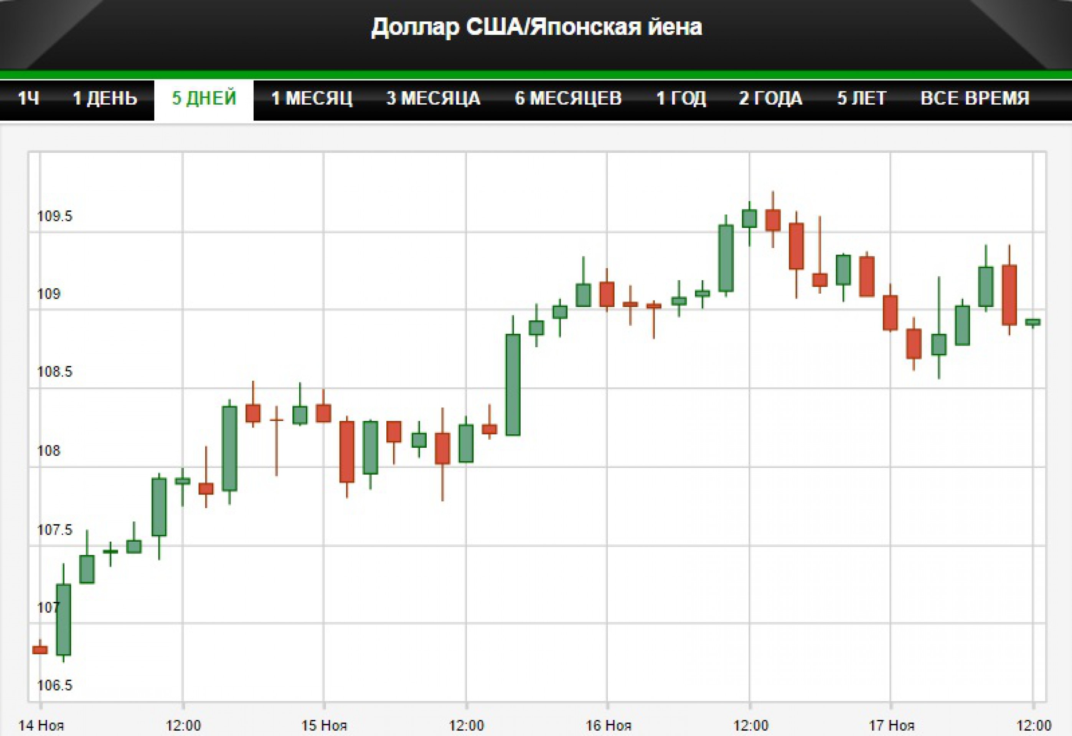Click the 14 Ноя date marker
Screen dimensions: 1072x736
(41, 725)
